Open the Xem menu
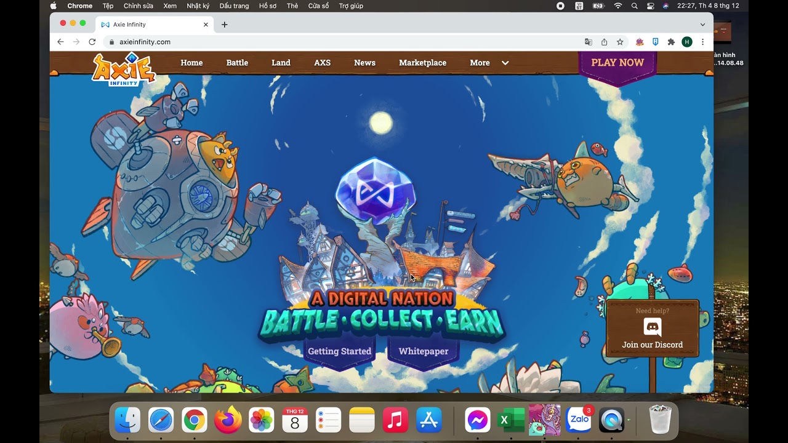This screenshot has height=443, width=788. coord(170,6)
